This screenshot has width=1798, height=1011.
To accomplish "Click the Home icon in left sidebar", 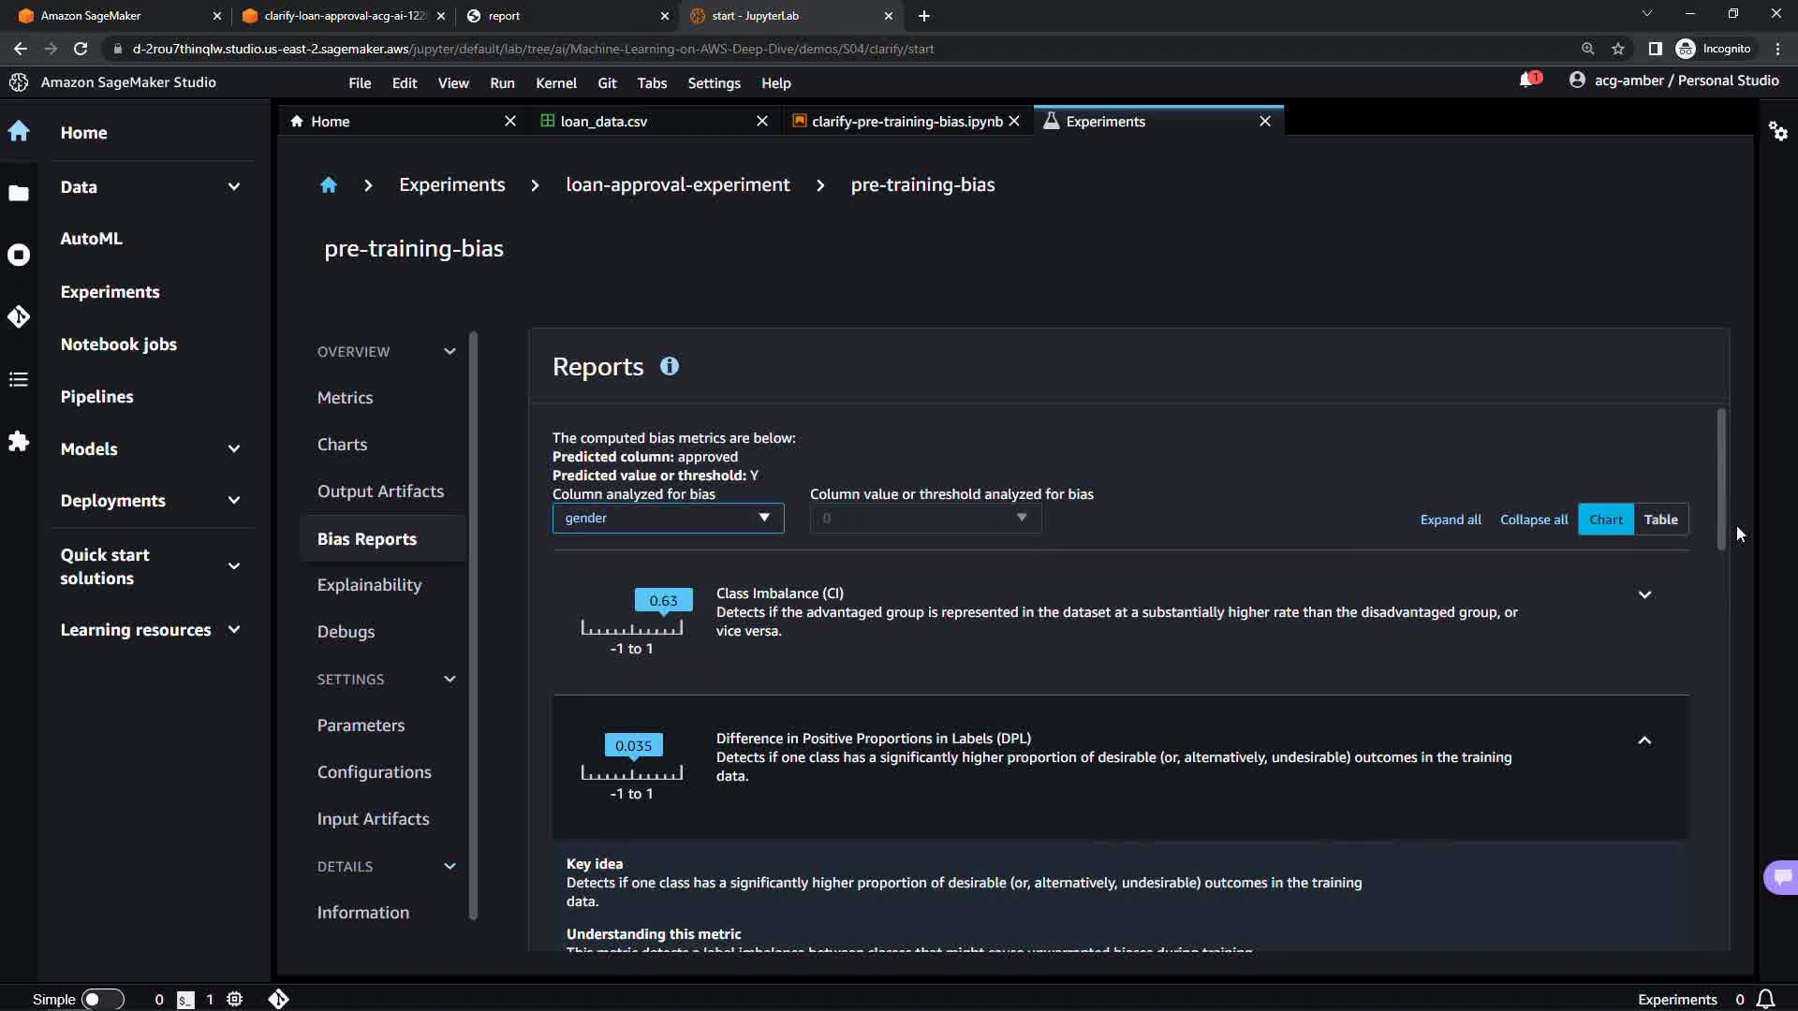I will pos(19,131).
